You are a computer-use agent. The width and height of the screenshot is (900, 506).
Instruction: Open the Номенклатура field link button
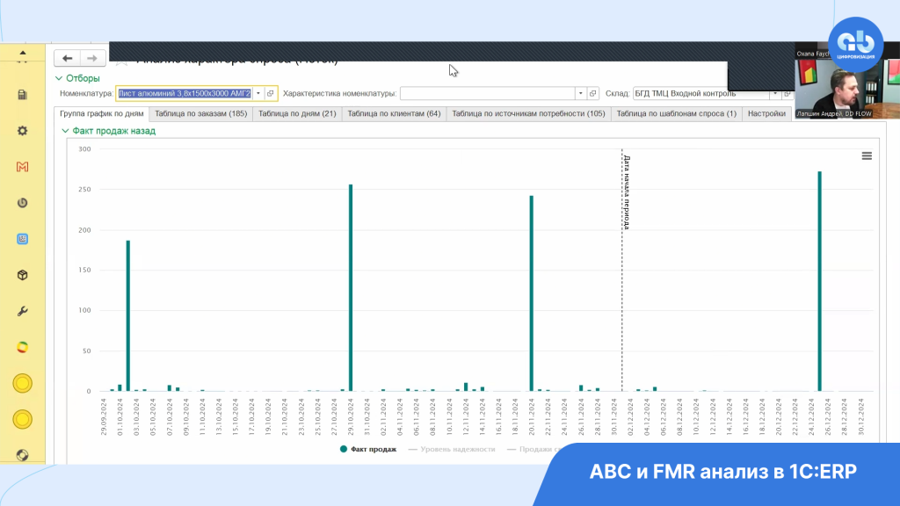[271, 93]
